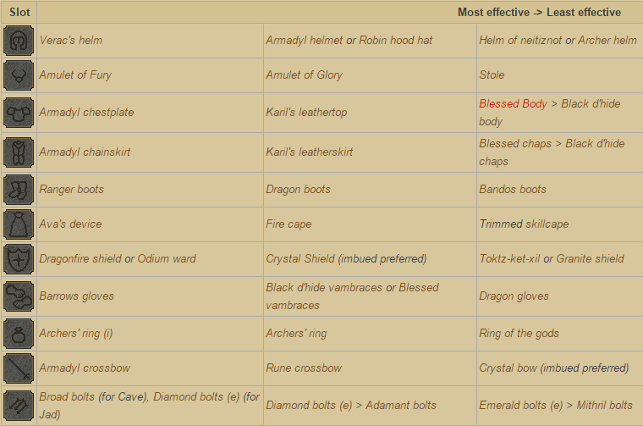The width and height of the screenshot is (643, 426).
Task: Click the shield slot icon
Action: 19,259
